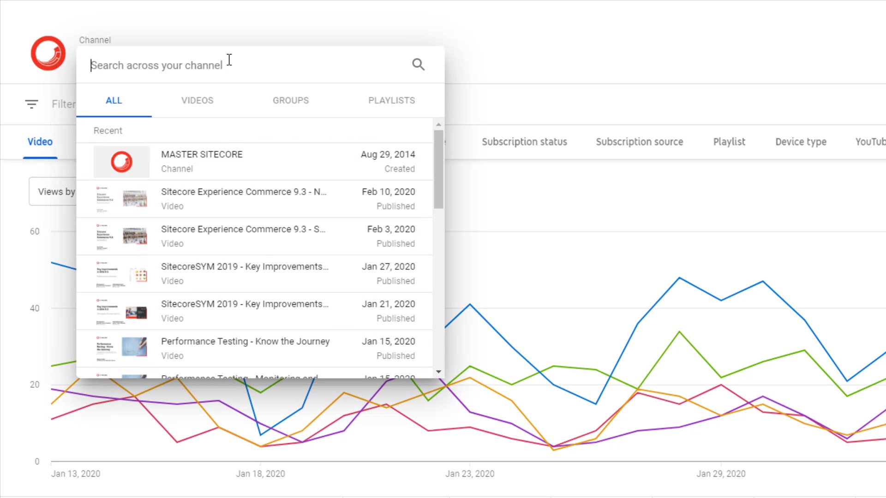
Task: Switch to the PLAYLISTS tab
Action: point(391,101)
